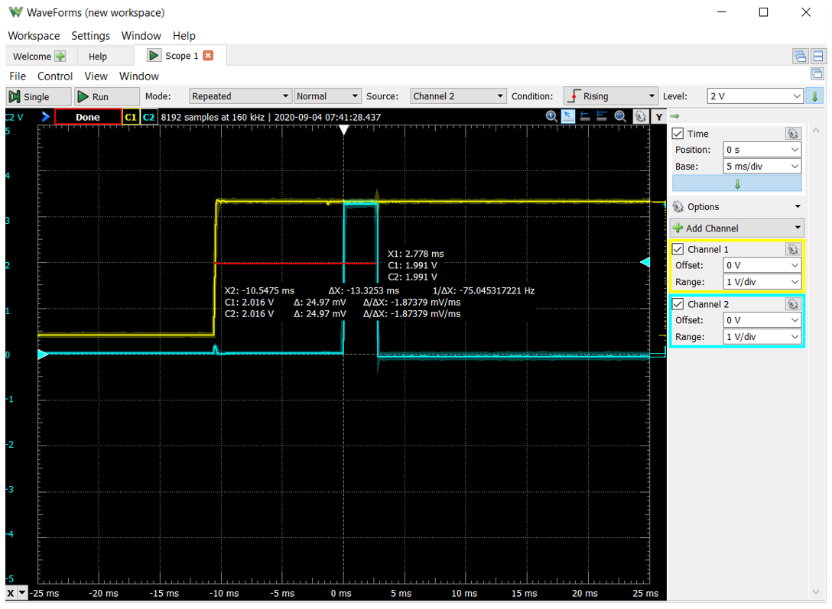Click the first magnifier zoom icon

(x=551, y=117)
